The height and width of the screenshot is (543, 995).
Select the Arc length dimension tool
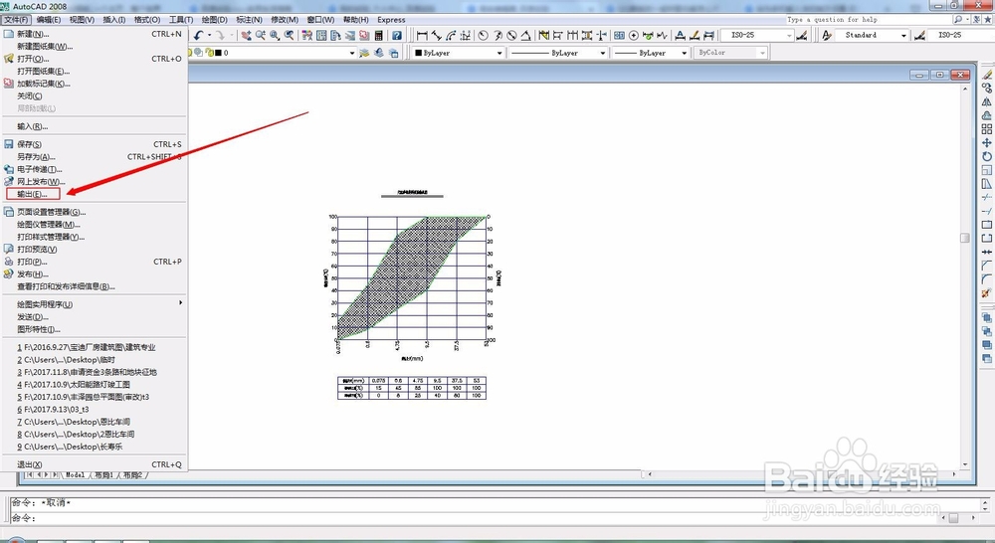[451, 36]
